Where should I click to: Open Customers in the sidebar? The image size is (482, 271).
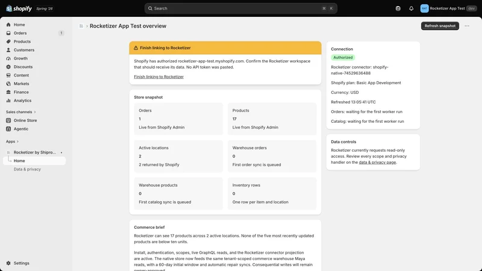34,50
